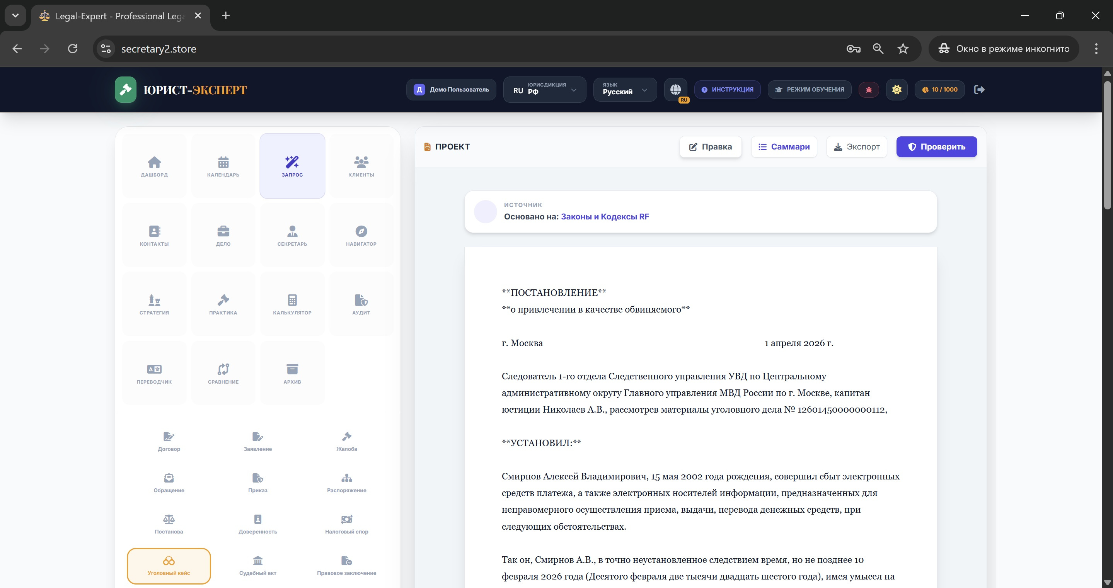The width and height of the screenshot is (1113, 588).
Task: Open the Calculator (Калькулятор) module
Action: [292, 304]
